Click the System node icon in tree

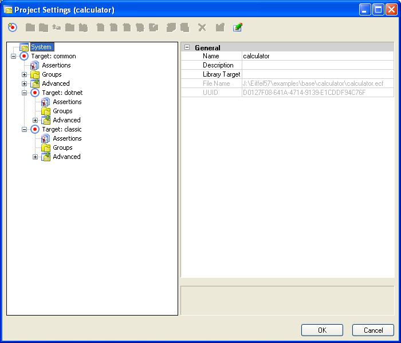pos(24,47)
